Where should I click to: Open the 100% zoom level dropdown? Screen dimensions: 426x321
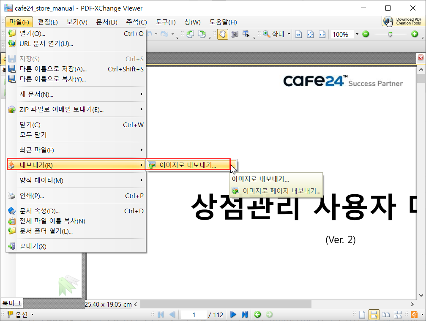coord(357,34)
